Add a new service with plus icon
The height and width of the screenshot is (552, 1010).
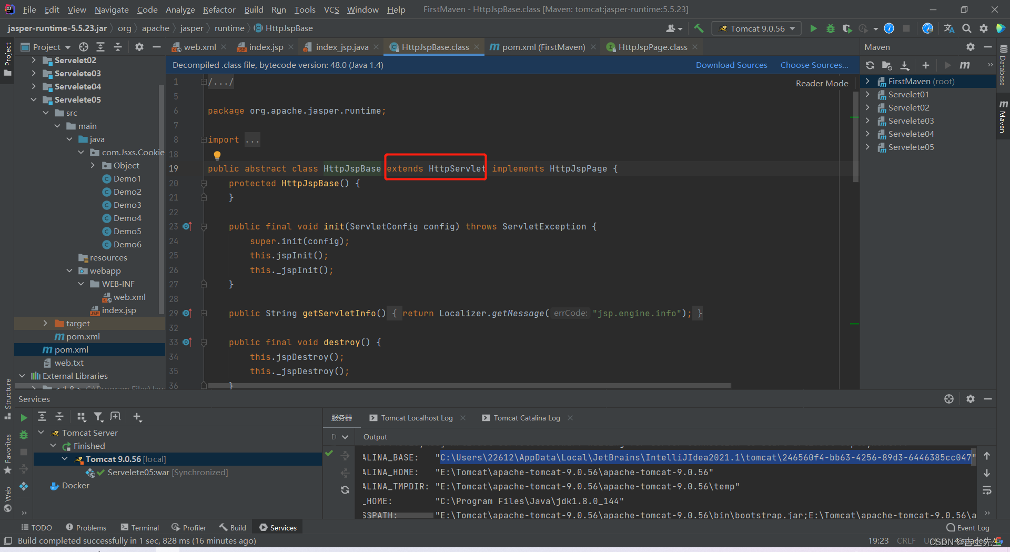[137, 417]
